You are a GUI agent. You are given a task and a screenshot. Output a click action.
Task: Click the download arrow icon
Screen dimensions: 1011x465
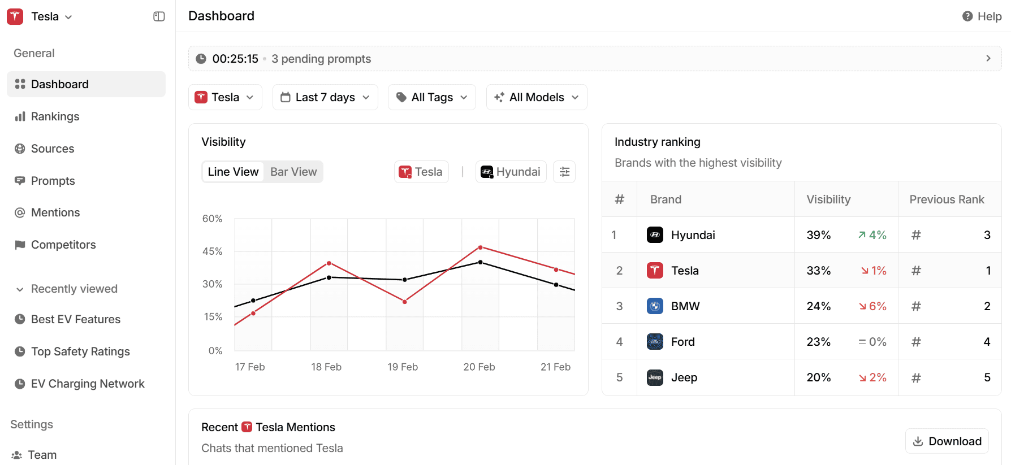coord(918,441)
